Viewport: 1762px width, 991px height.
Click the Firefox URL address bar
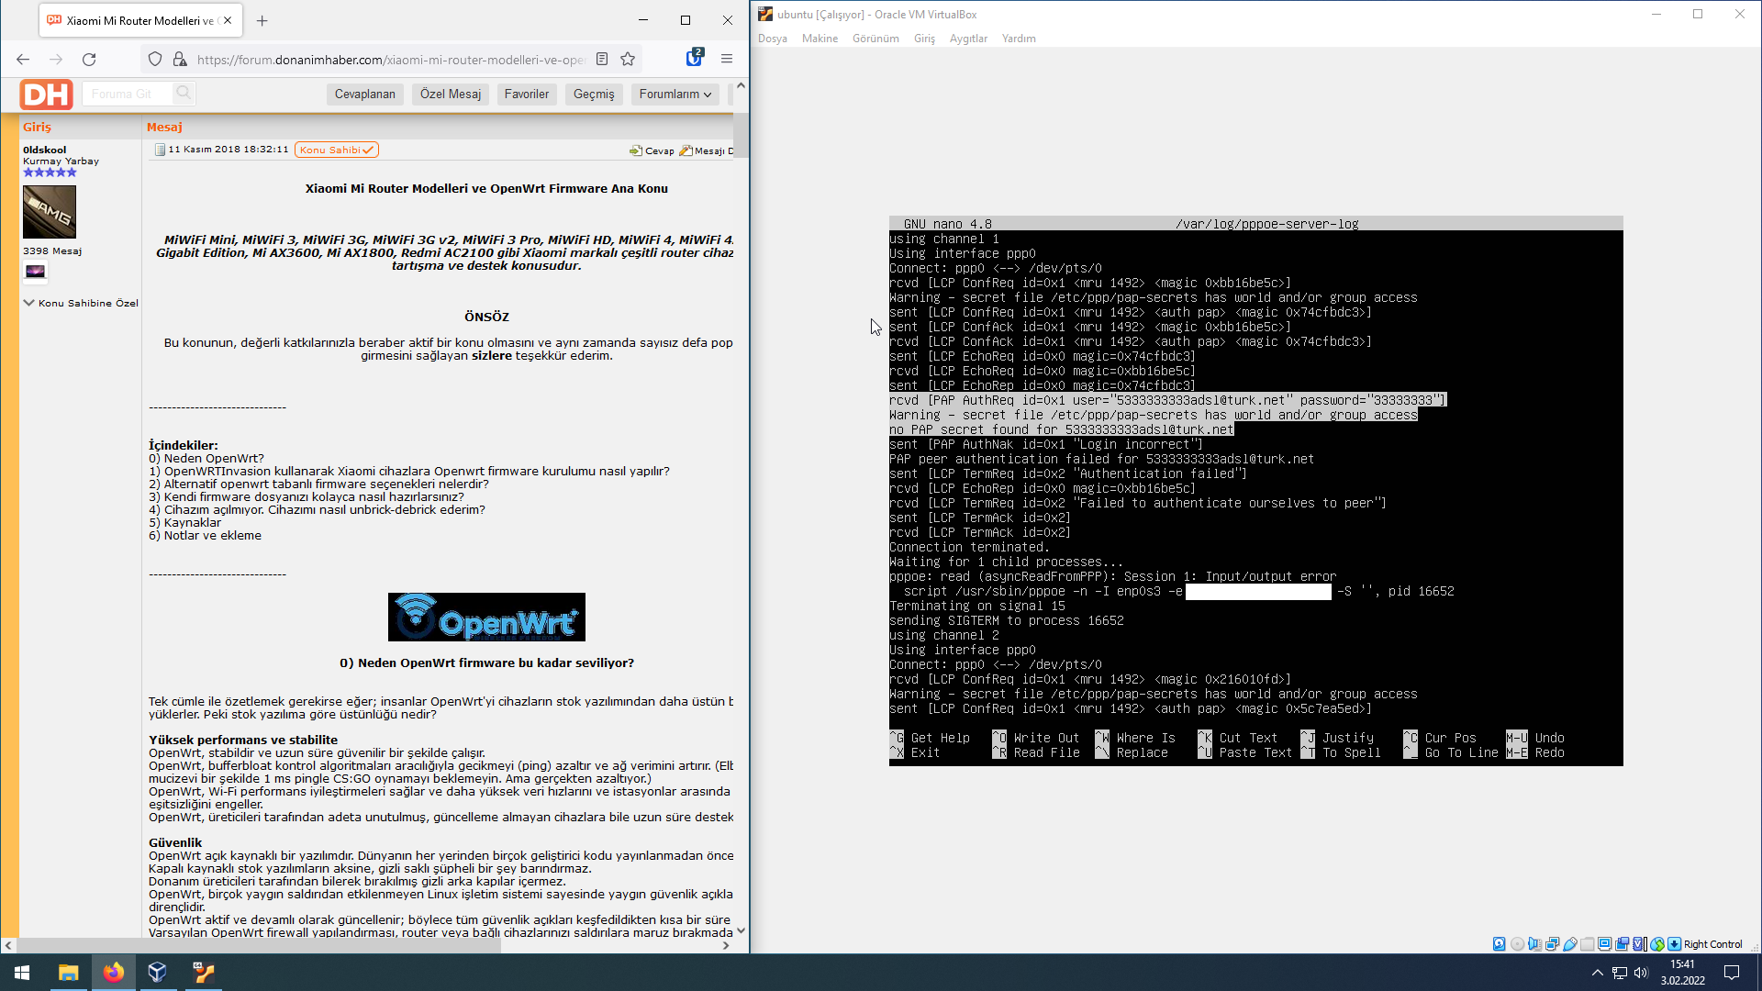[x=390, y=60]
